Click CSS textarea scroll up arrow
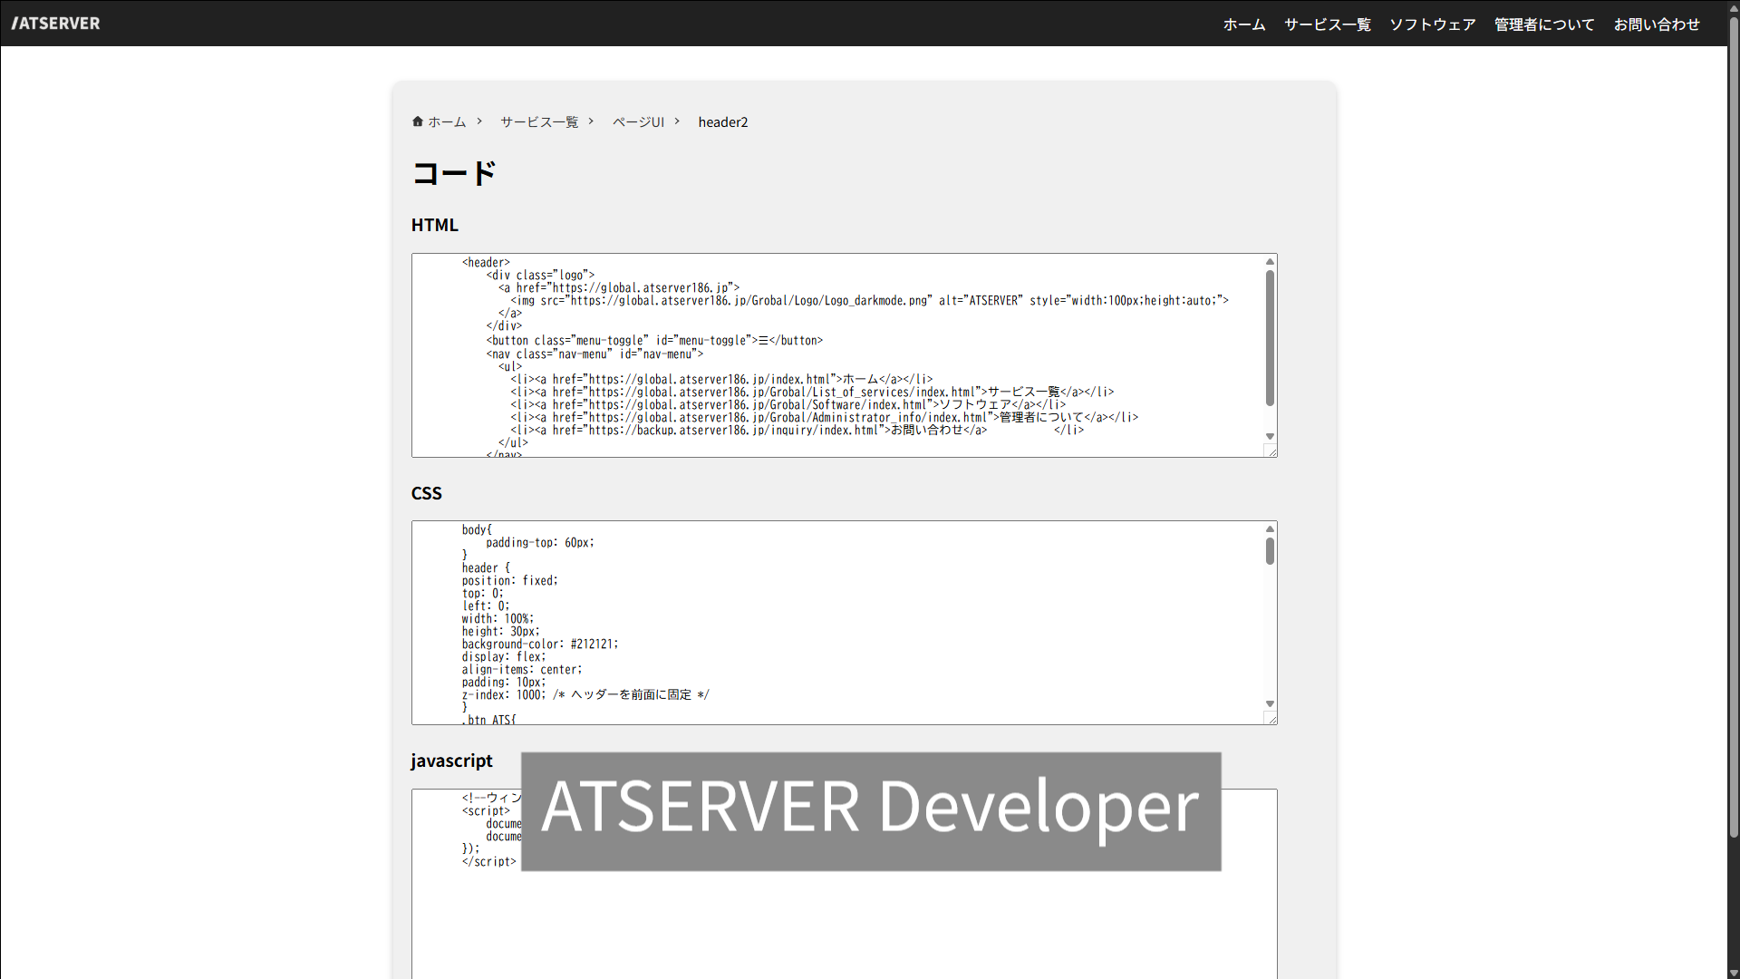The width and height of the screenshot is (1740, 979). tap(1270, 528)
